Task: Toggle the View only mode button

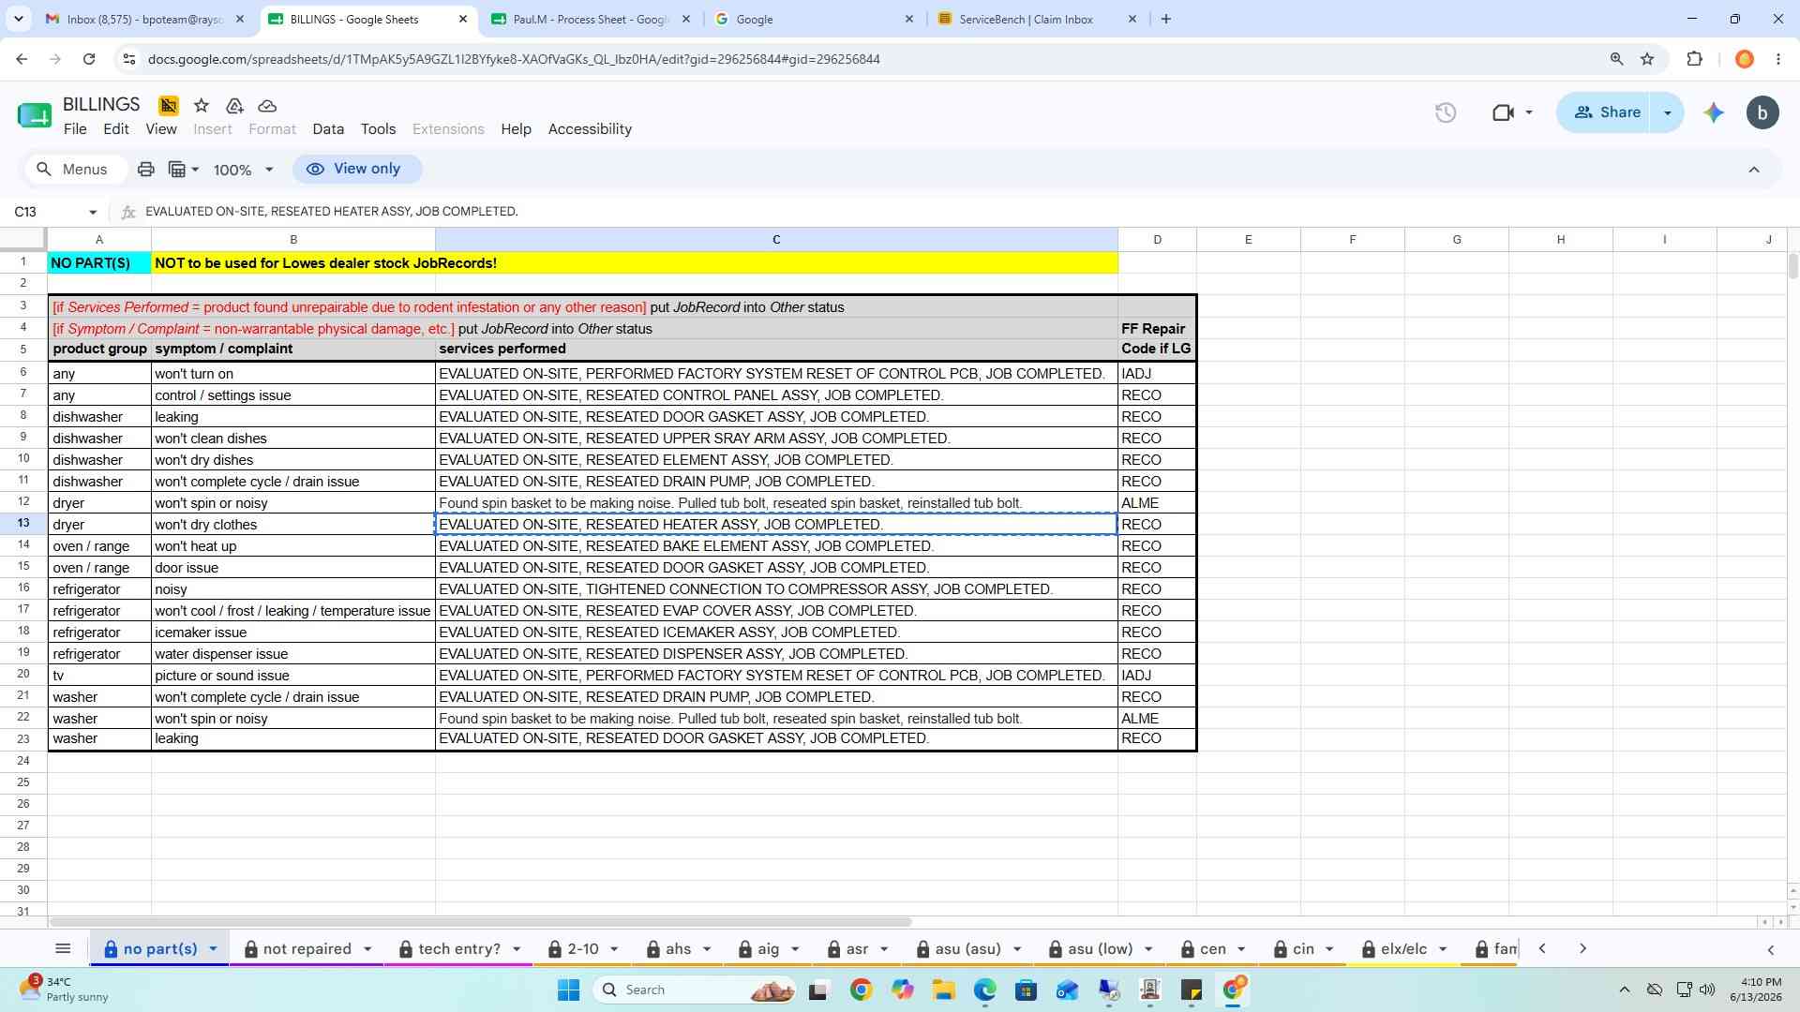Action: tap(357, 170)
